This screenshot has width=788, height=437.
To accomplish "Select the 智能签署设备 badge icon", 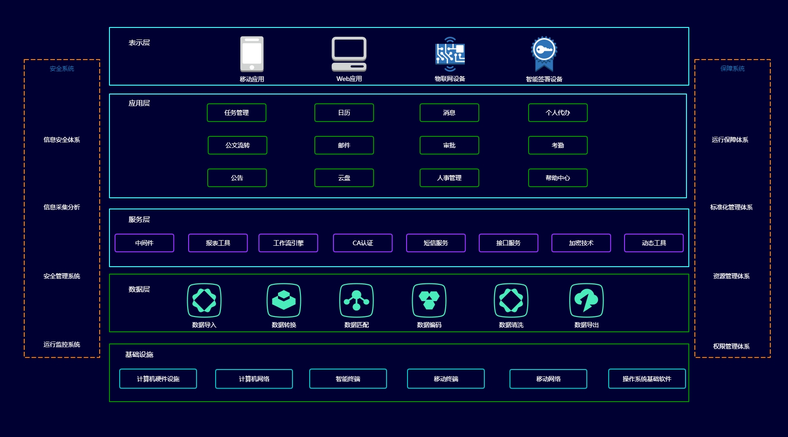I will 544,54.
